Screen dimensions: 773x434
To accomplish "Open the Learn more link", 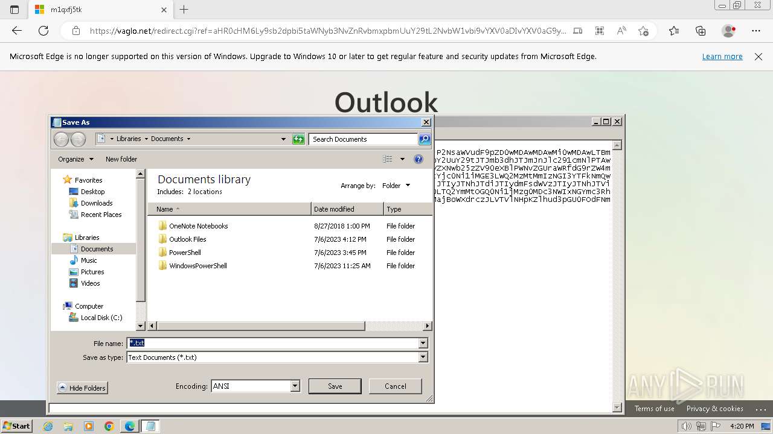I will tap(722, 57).
